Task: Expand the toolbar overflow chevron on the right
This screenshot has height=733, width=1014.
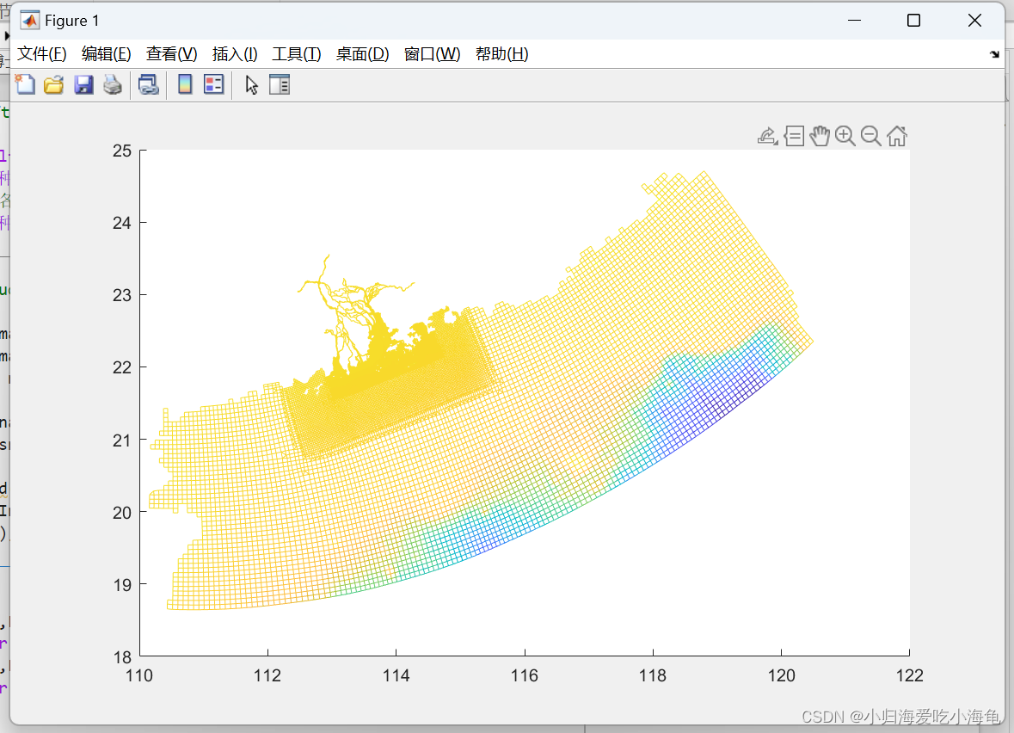Action: pyautogui.click(x=994, y=53)
